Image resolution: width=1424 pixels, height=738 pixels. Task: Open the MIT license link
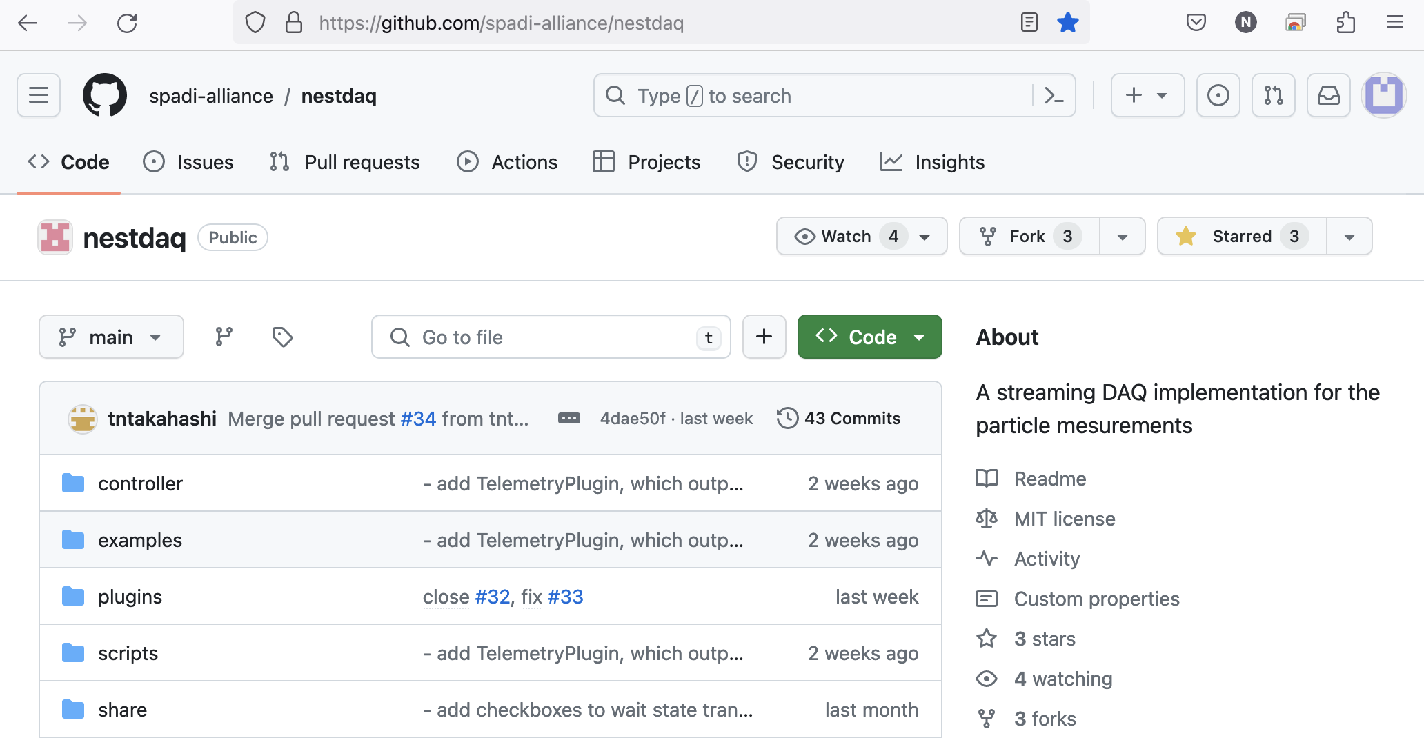coord(1064,519)
